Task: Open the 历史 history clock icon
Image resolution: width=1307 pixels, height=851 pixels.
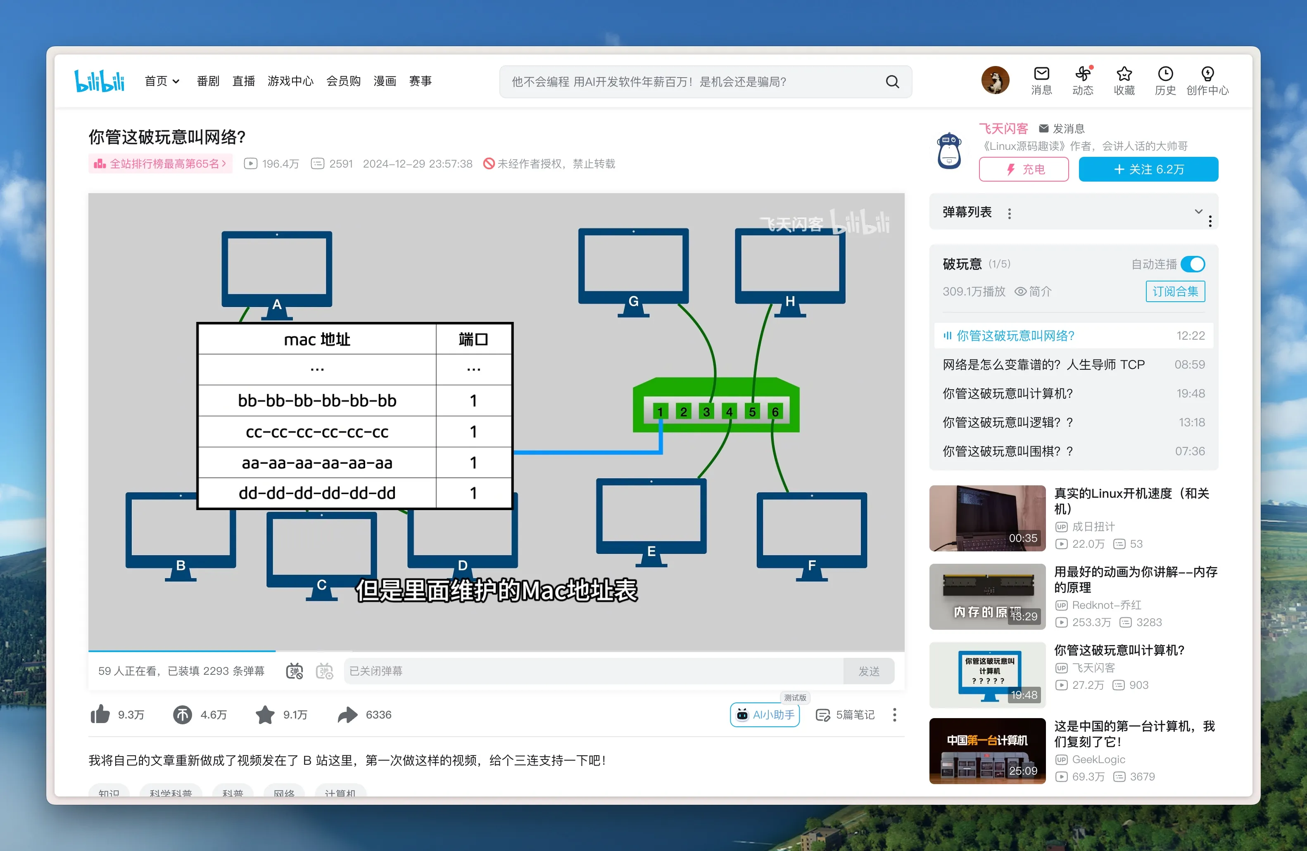Action: pyautogui.click(x=1165, y=74)
